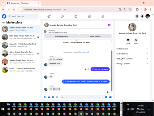Go to the Facebook Home feed icon

(x=49, y=16)
